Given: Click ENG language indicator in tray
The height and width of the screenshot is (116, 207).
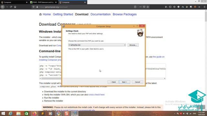Looking at the screenshot, I should click(194, 113).
